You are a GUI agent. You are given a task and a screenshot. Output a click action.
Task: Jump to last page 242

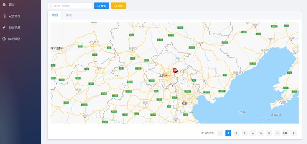(285, 133)
